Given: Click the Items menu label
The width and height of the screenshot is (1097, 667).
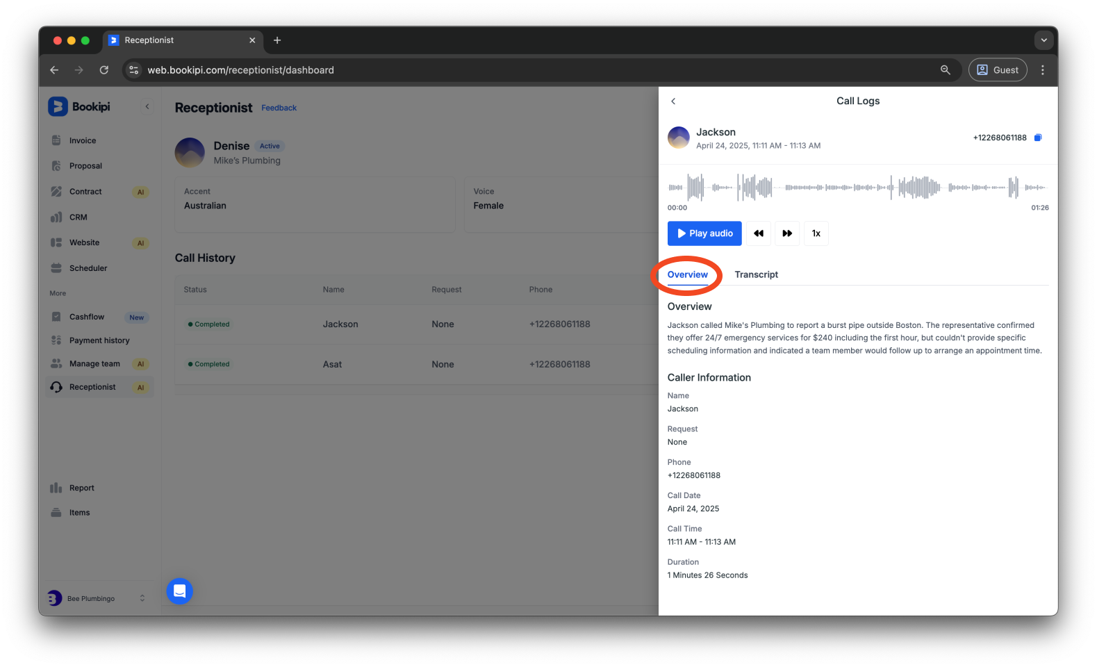Looking at the screenshot, I should pyautogui.click(x=80, y=513).
